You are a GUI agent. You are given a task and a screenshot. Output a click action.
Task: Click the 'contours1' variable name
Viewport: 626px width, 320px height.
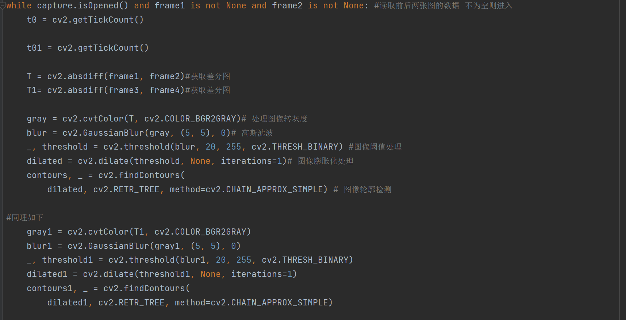point(50,288)
